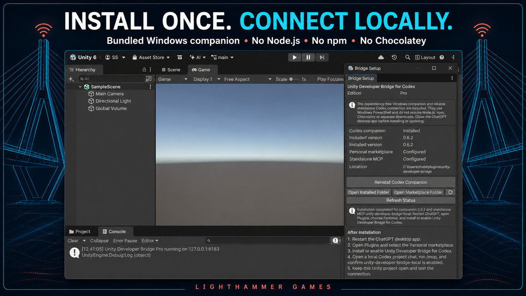Select Main Camera object

pyautogui.click(x=110, y=94)
